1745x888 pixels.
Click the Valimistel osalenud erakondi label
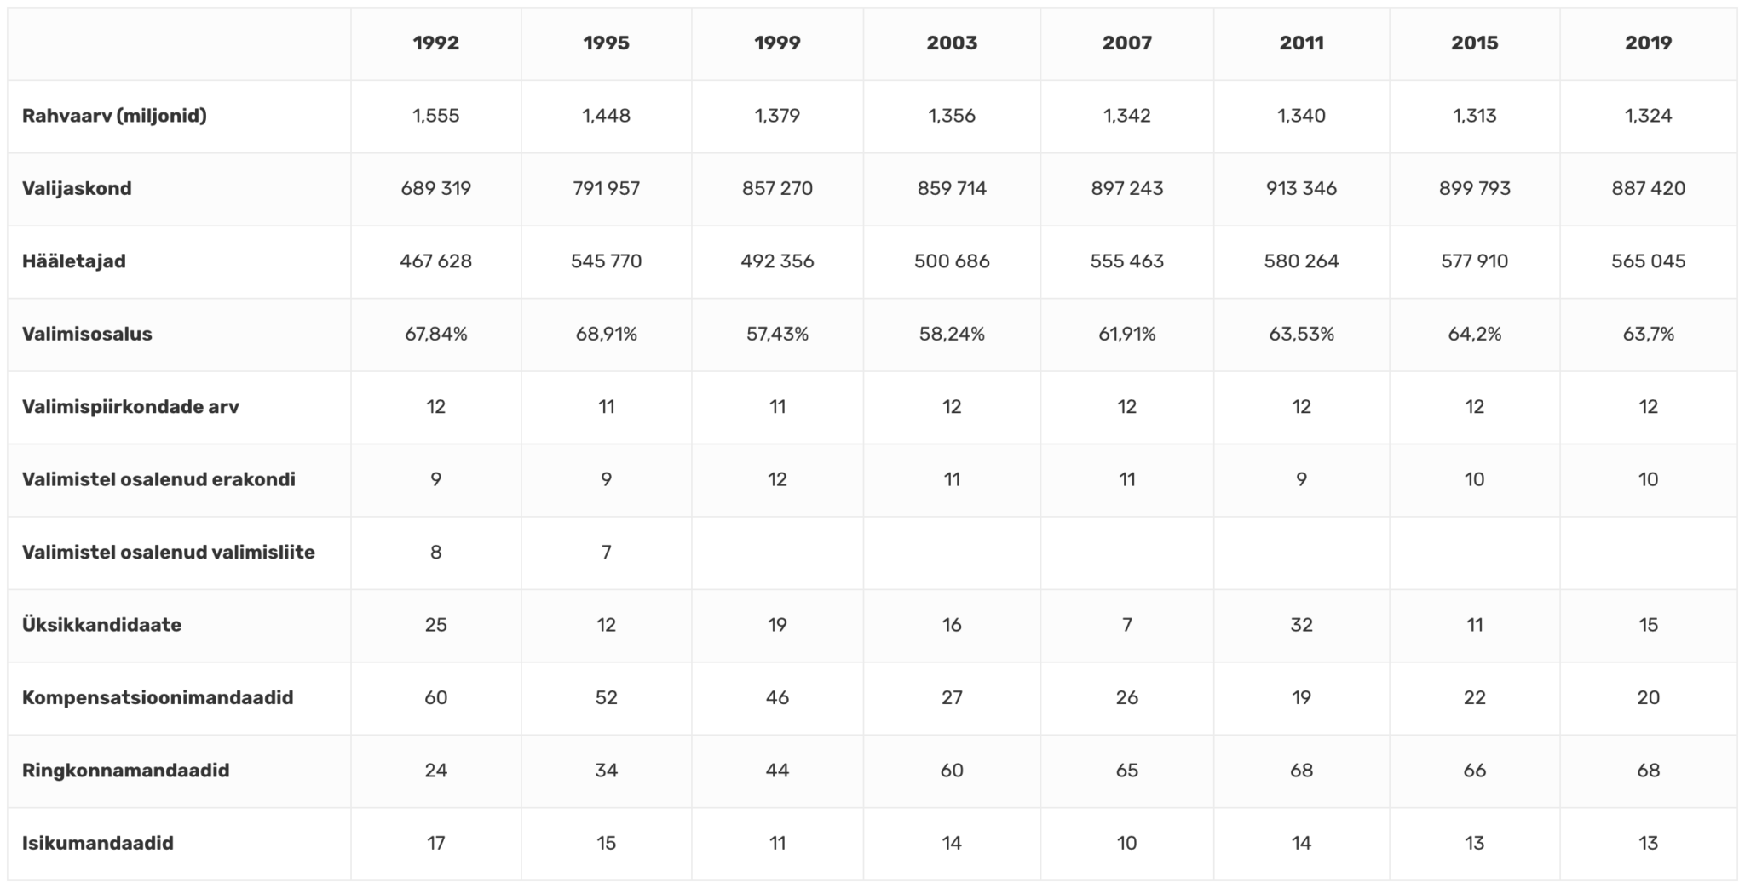(158, 479)
